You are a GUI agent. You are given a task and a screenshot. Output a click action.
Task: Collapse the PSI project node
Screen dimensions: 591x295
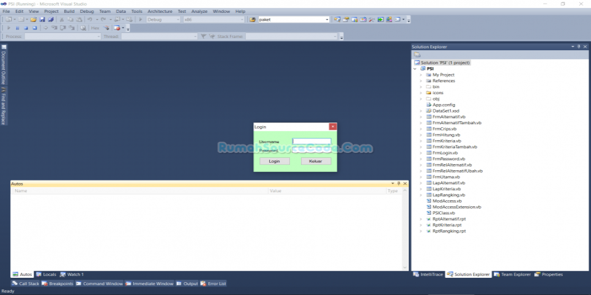(415, 69)
